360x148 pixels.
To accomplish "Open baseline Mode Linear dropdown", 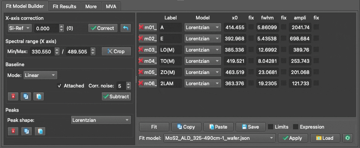I will 40,75.
